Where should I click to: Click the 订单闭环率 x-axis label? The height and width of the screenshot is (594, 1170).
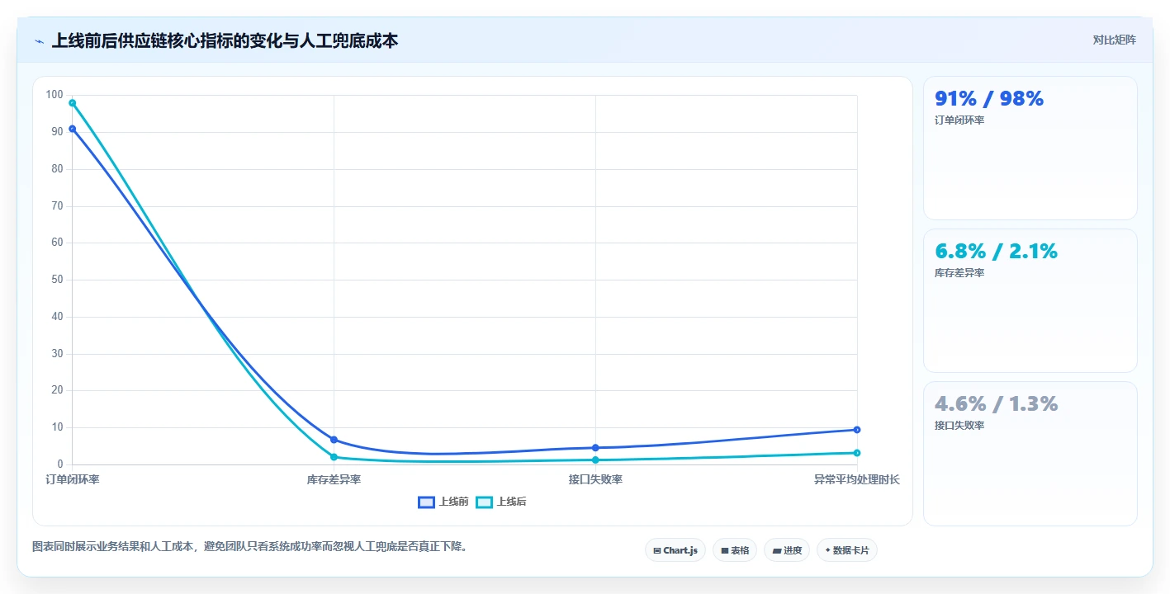point(73,479)
